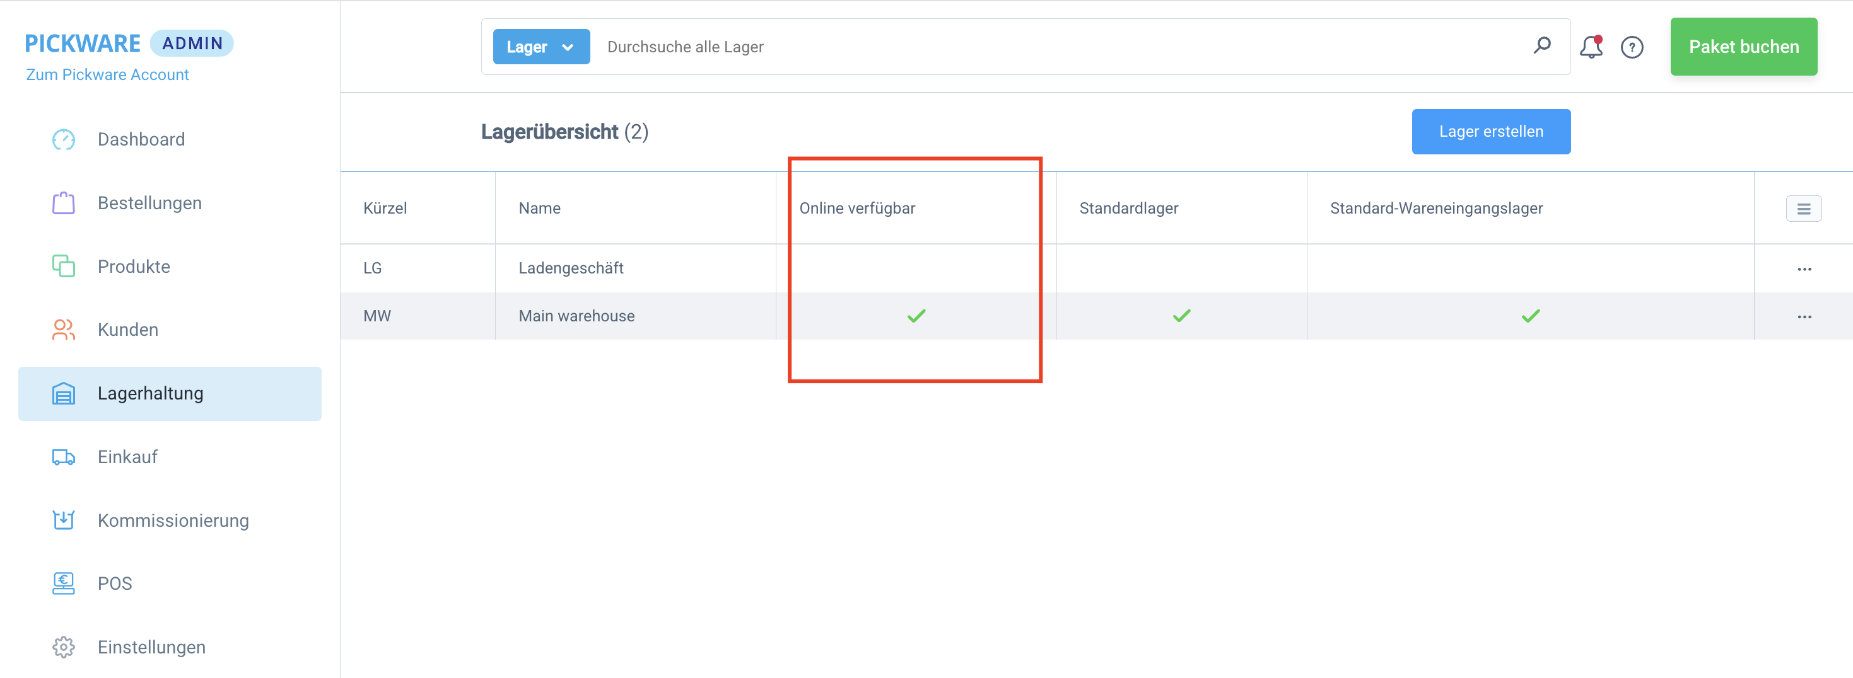Image resolution: width=1853 pixels, height=678 pixels.
Task: Expand the Lager search scope dropdown
Action: tap(541, 47)
